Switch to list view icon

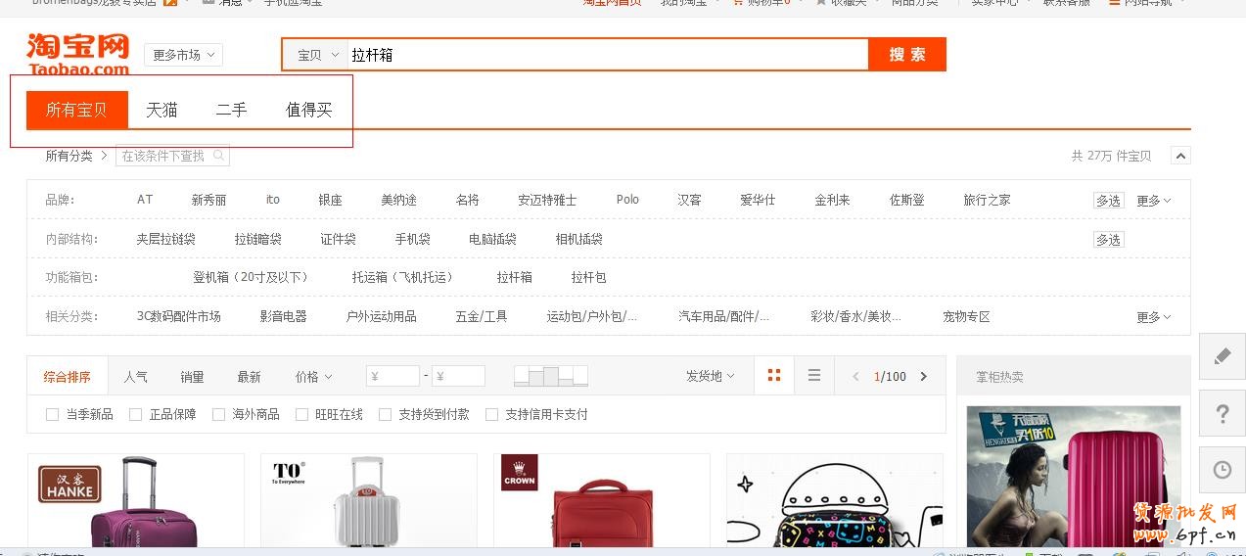814,376
